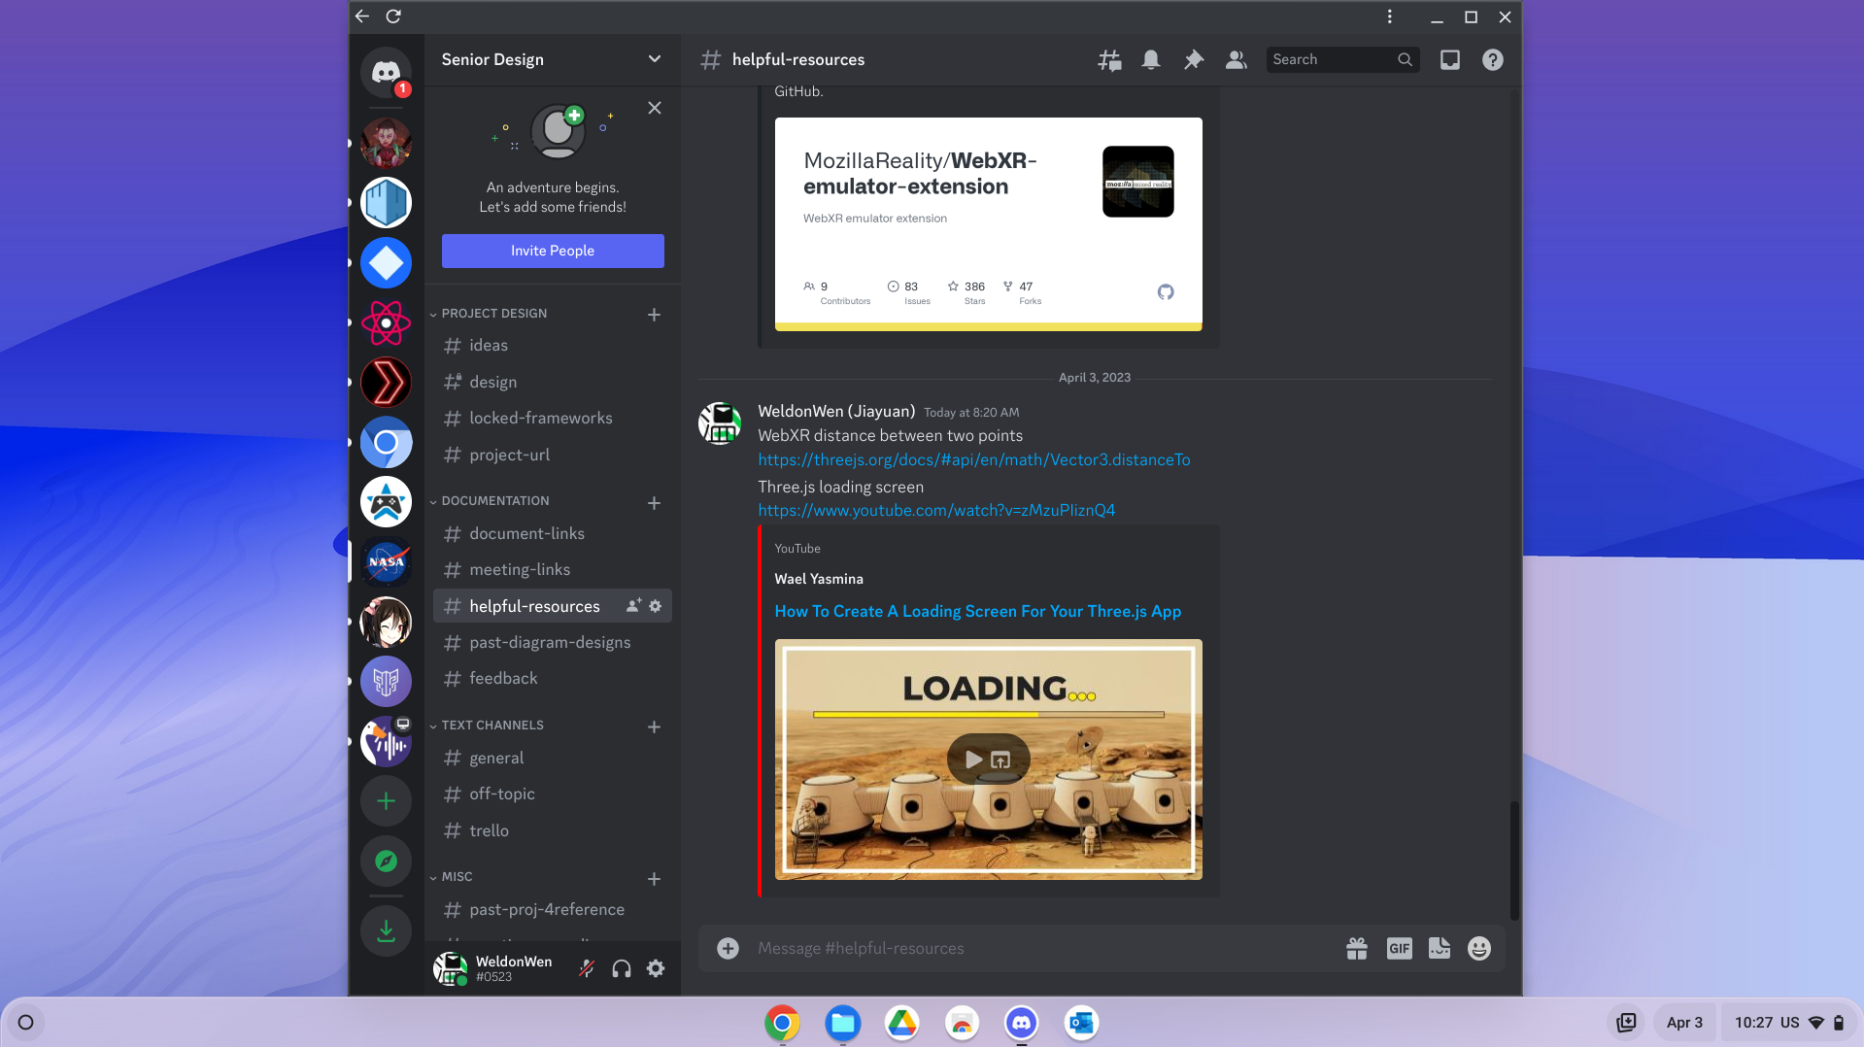The width and height of the screenshot is (1864, 1047).
Task: Select the feedback channel
Action: pyautogui.click(x=552, y=679)
